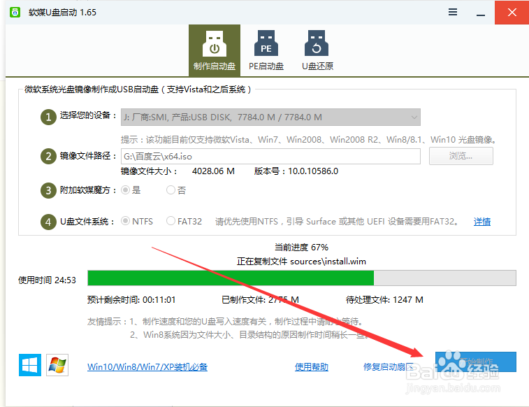Click the 当前进度 67% text
Screen dimensions: 529x407
301,248
